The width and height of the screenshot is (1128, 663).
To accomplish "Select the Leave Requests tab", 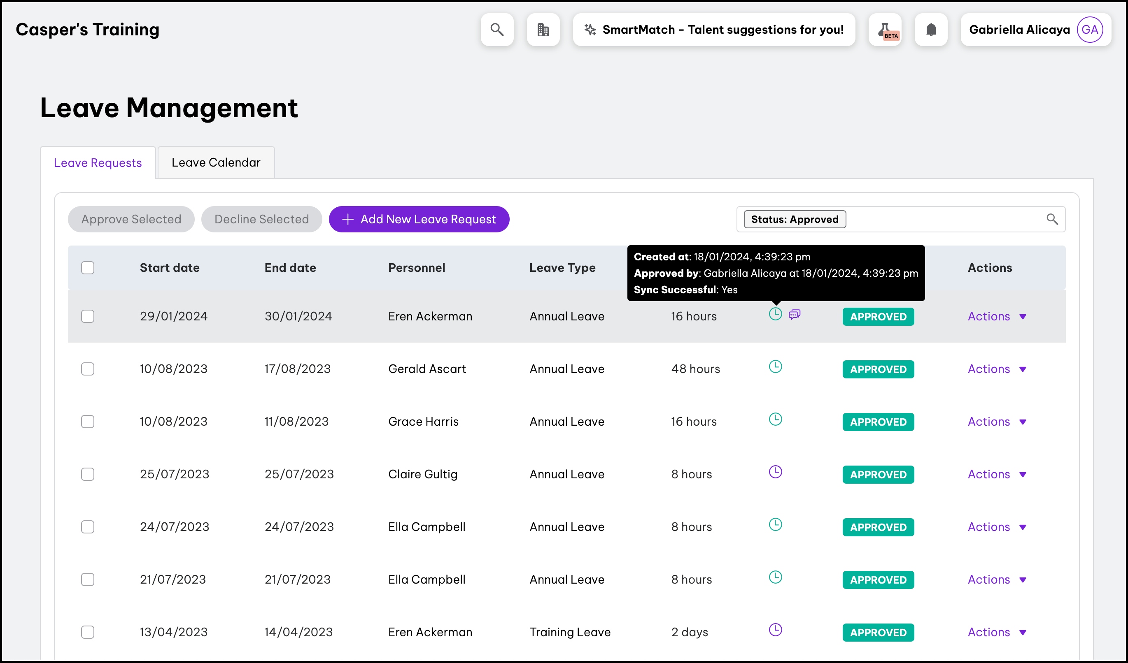I will pyautogui.click(x=98, y=163).
